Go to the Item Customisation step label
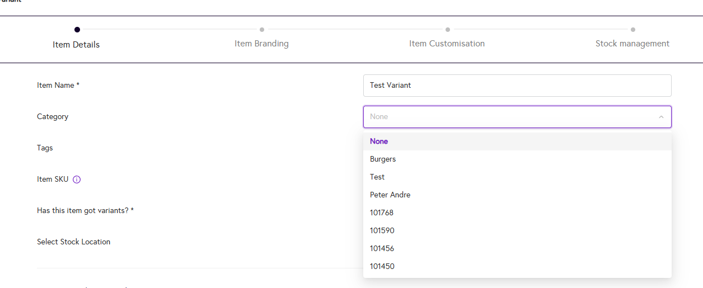Viewport: 703px width, 288px height. coord(447,44)
